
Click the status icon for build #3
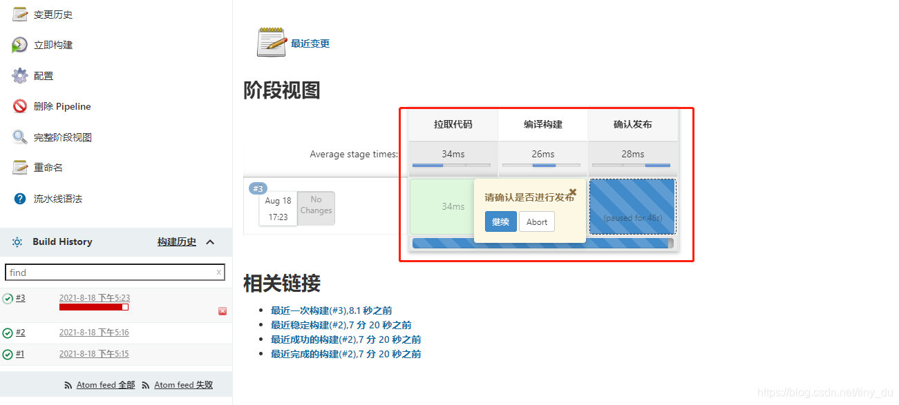(8, 298)
